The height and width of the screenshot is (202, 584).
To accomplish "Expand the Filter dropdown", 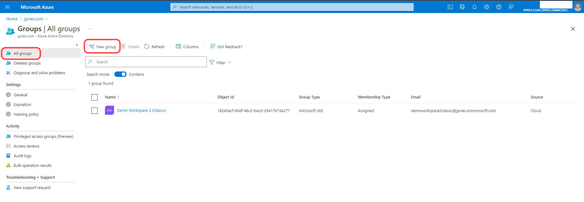I will pos(221,63).
